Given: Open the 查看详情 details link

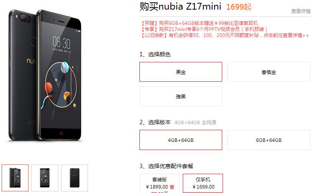Looking at the screenshot, I should (301, 11).
